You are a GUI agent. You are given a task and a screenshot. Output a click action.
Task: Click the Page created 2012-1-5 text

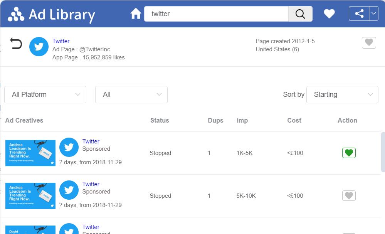coord(285,41)
